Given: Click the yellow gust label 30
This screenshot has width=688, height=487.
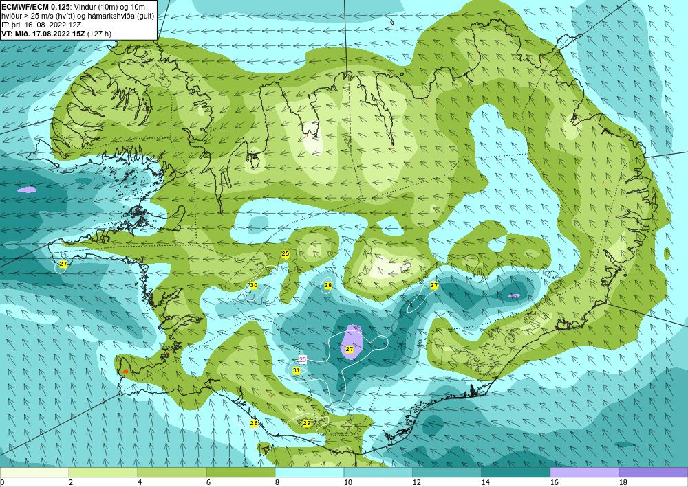Looking at the screenshot, I should tap(254, 285).
